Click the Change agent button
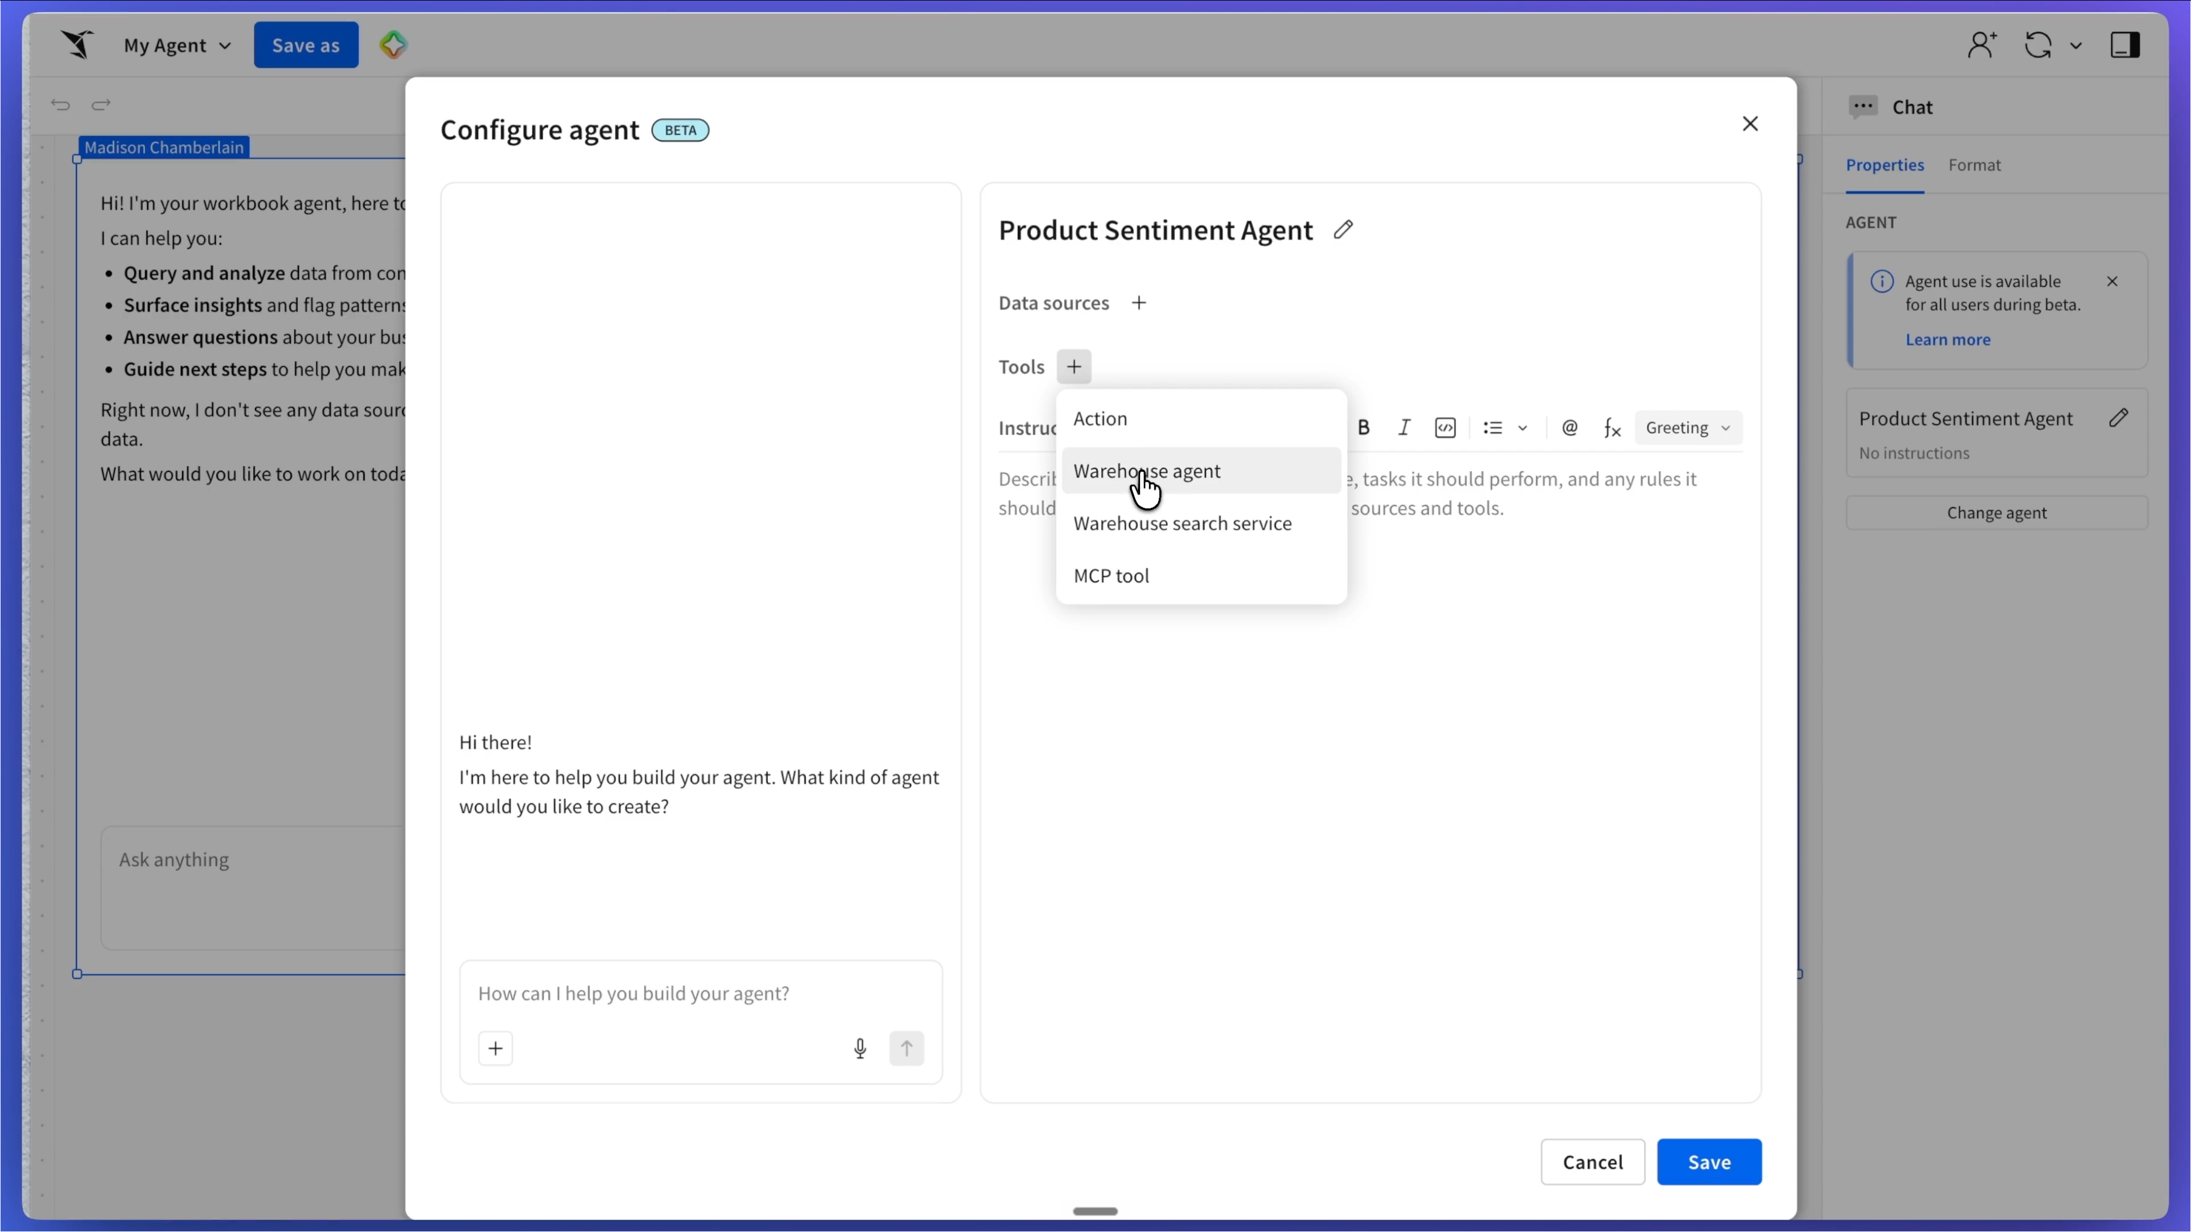The image size is (2191, 1232). [x=1996, y=513]
